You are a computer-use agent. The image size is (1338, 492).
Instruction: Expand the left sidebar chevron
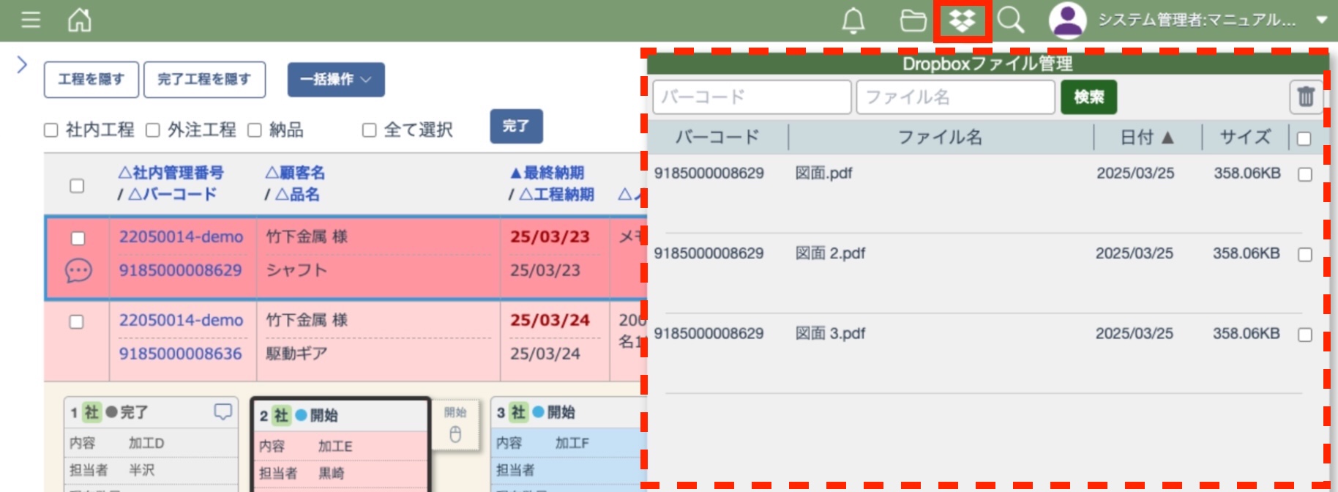(x=22, y=64)
